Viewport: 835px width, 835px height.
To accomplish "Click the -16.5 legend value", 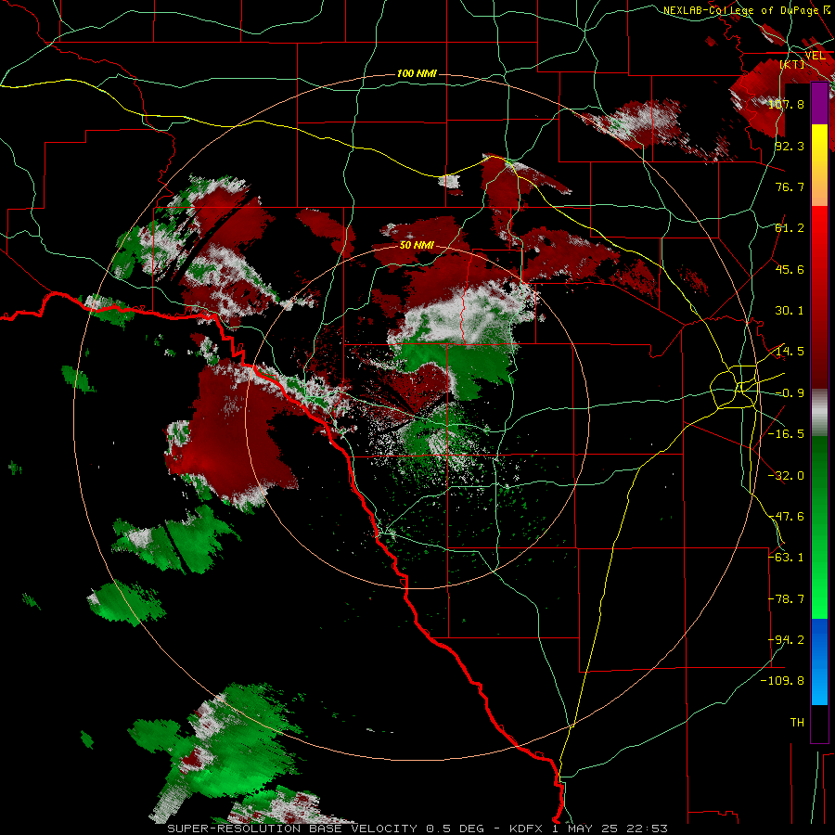I will pos(786,433).
